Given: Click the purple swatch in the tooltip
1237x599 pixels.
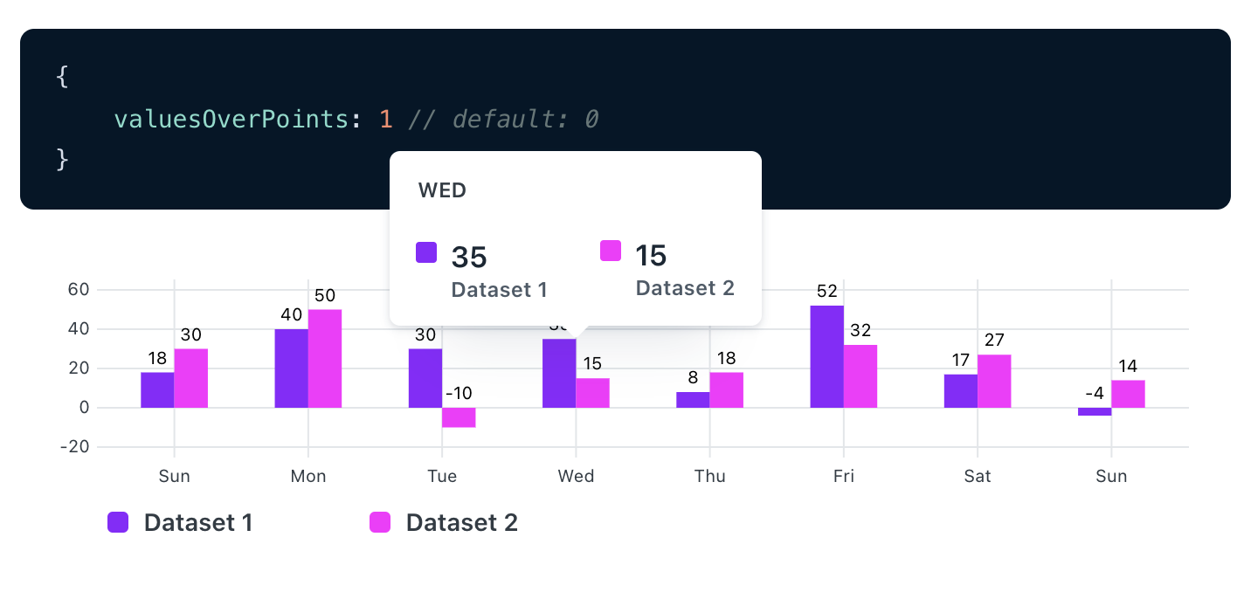Looking at the screenshot, I should coord(426,252).
